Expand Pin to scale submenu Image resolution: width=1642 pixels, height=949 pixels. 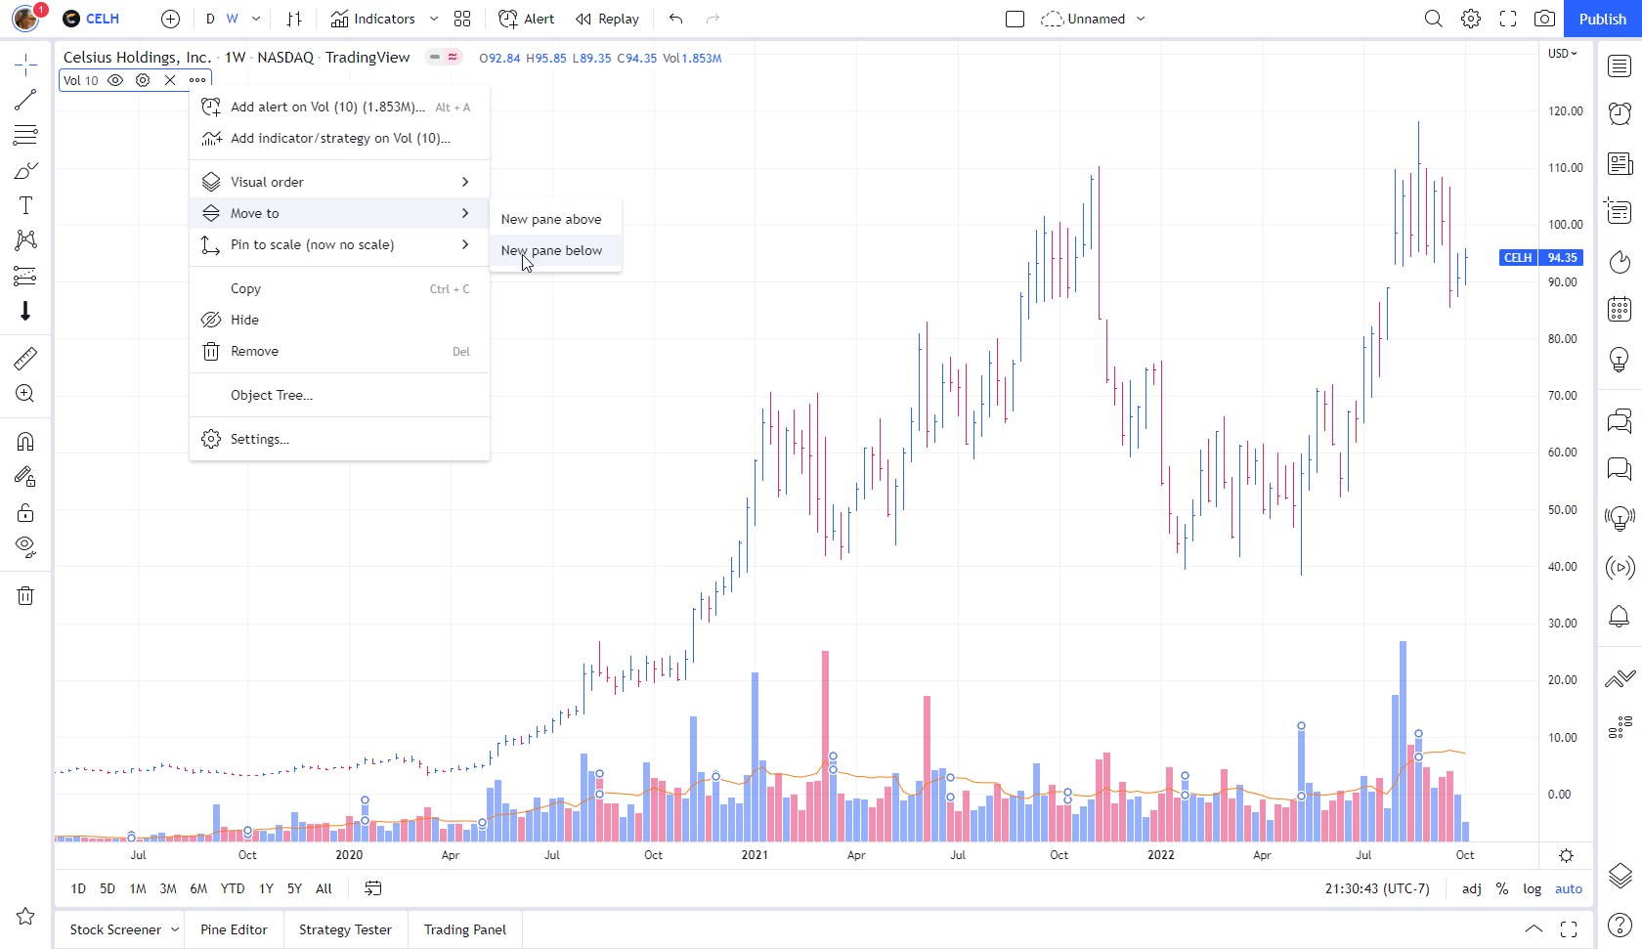click(x=339, y=244)
